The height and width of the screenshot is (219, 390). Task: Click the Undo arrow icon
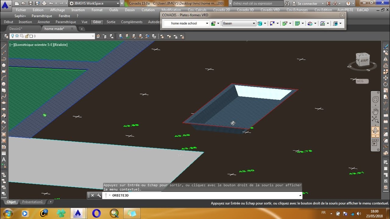[x=51, y=4]
